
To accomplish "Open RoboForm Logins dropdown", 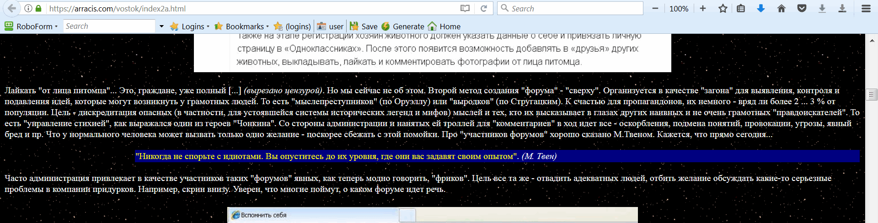I will pyautogui.click(x=190, y=27).
